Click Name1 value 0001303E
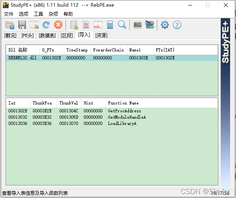The height and width of the screenshot is (198, 236). (138, 58)
